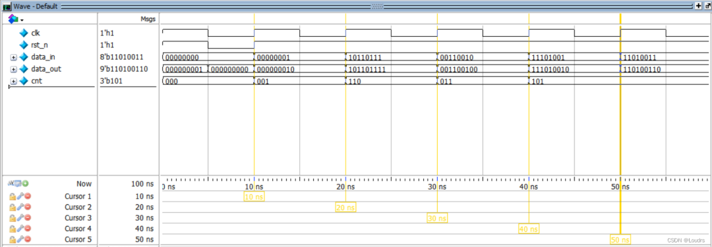Click the Wave window icon in title bar

(x=7, y=7)
